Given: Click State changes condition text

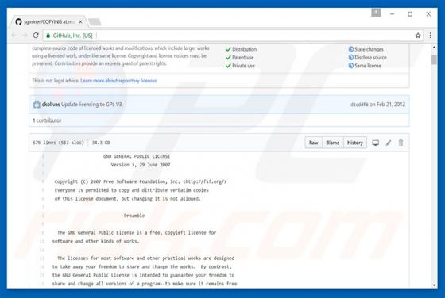Looking at the screenshot, I should click(369, 49).
